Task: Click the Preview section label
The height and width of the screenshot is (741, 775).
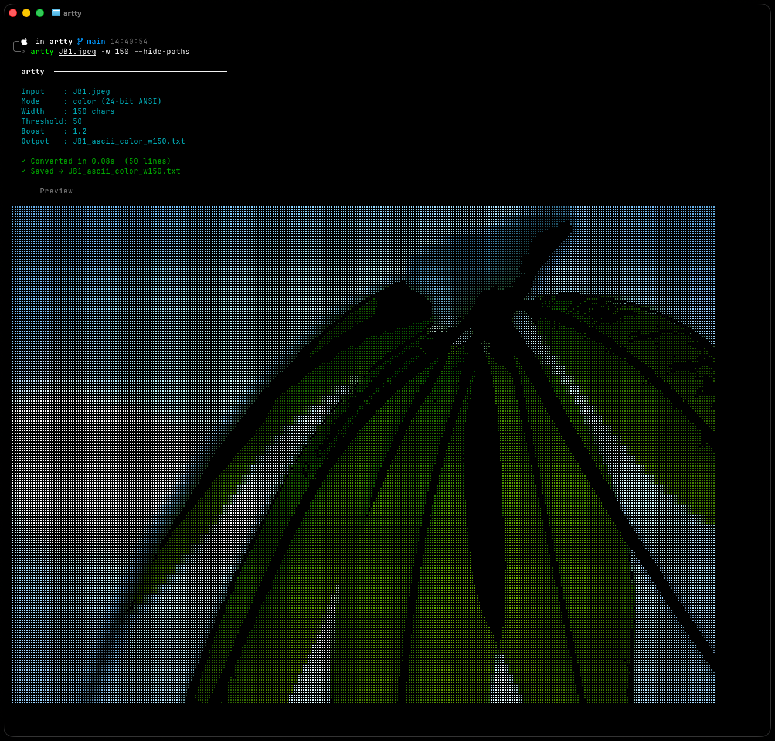Action: coord(56,191)
